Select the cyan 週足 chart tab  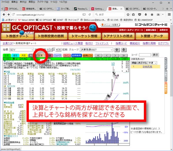15,55
